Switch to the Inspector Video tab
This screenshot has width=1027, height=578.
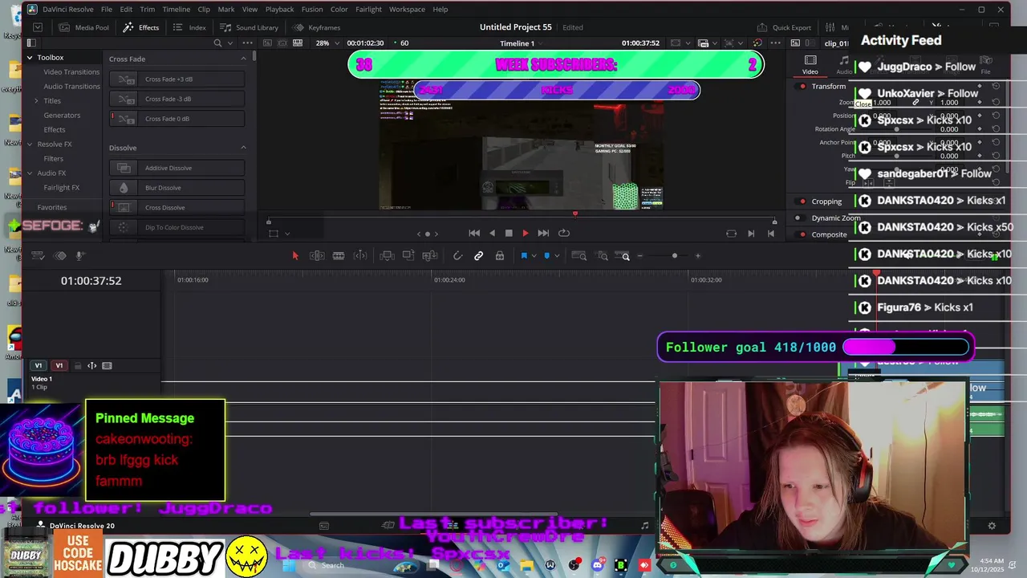point(810,65)
